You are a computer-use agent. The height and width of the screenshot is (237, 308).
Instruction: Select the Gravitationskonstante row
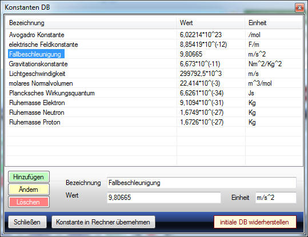[x=154, y=64]
